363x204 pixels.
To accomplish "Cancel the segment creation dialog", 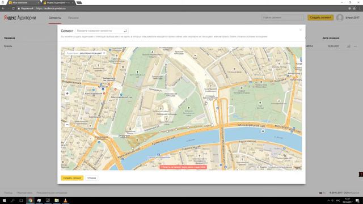I will click(x=92, y=178).
